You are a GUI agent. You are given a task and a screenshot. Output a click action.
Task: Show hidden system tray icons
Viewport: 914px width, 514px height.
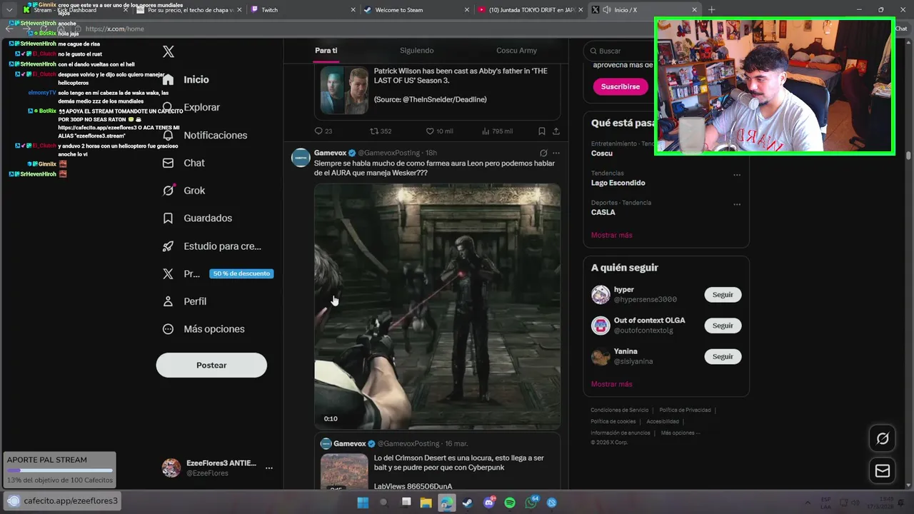808,503
